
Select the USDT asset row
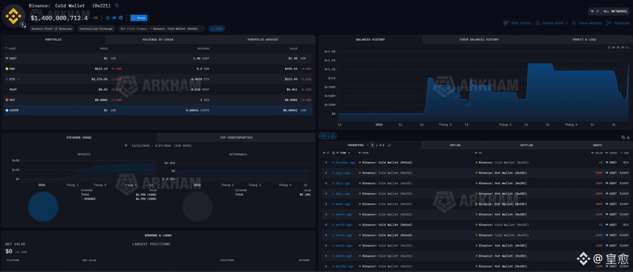(x=158, y=58)
